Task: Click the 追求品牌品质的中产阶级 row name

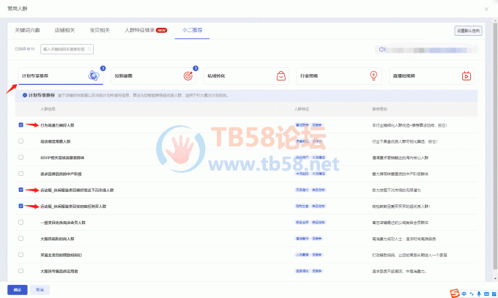Action: pyautogui.click(x=61, y=174)
